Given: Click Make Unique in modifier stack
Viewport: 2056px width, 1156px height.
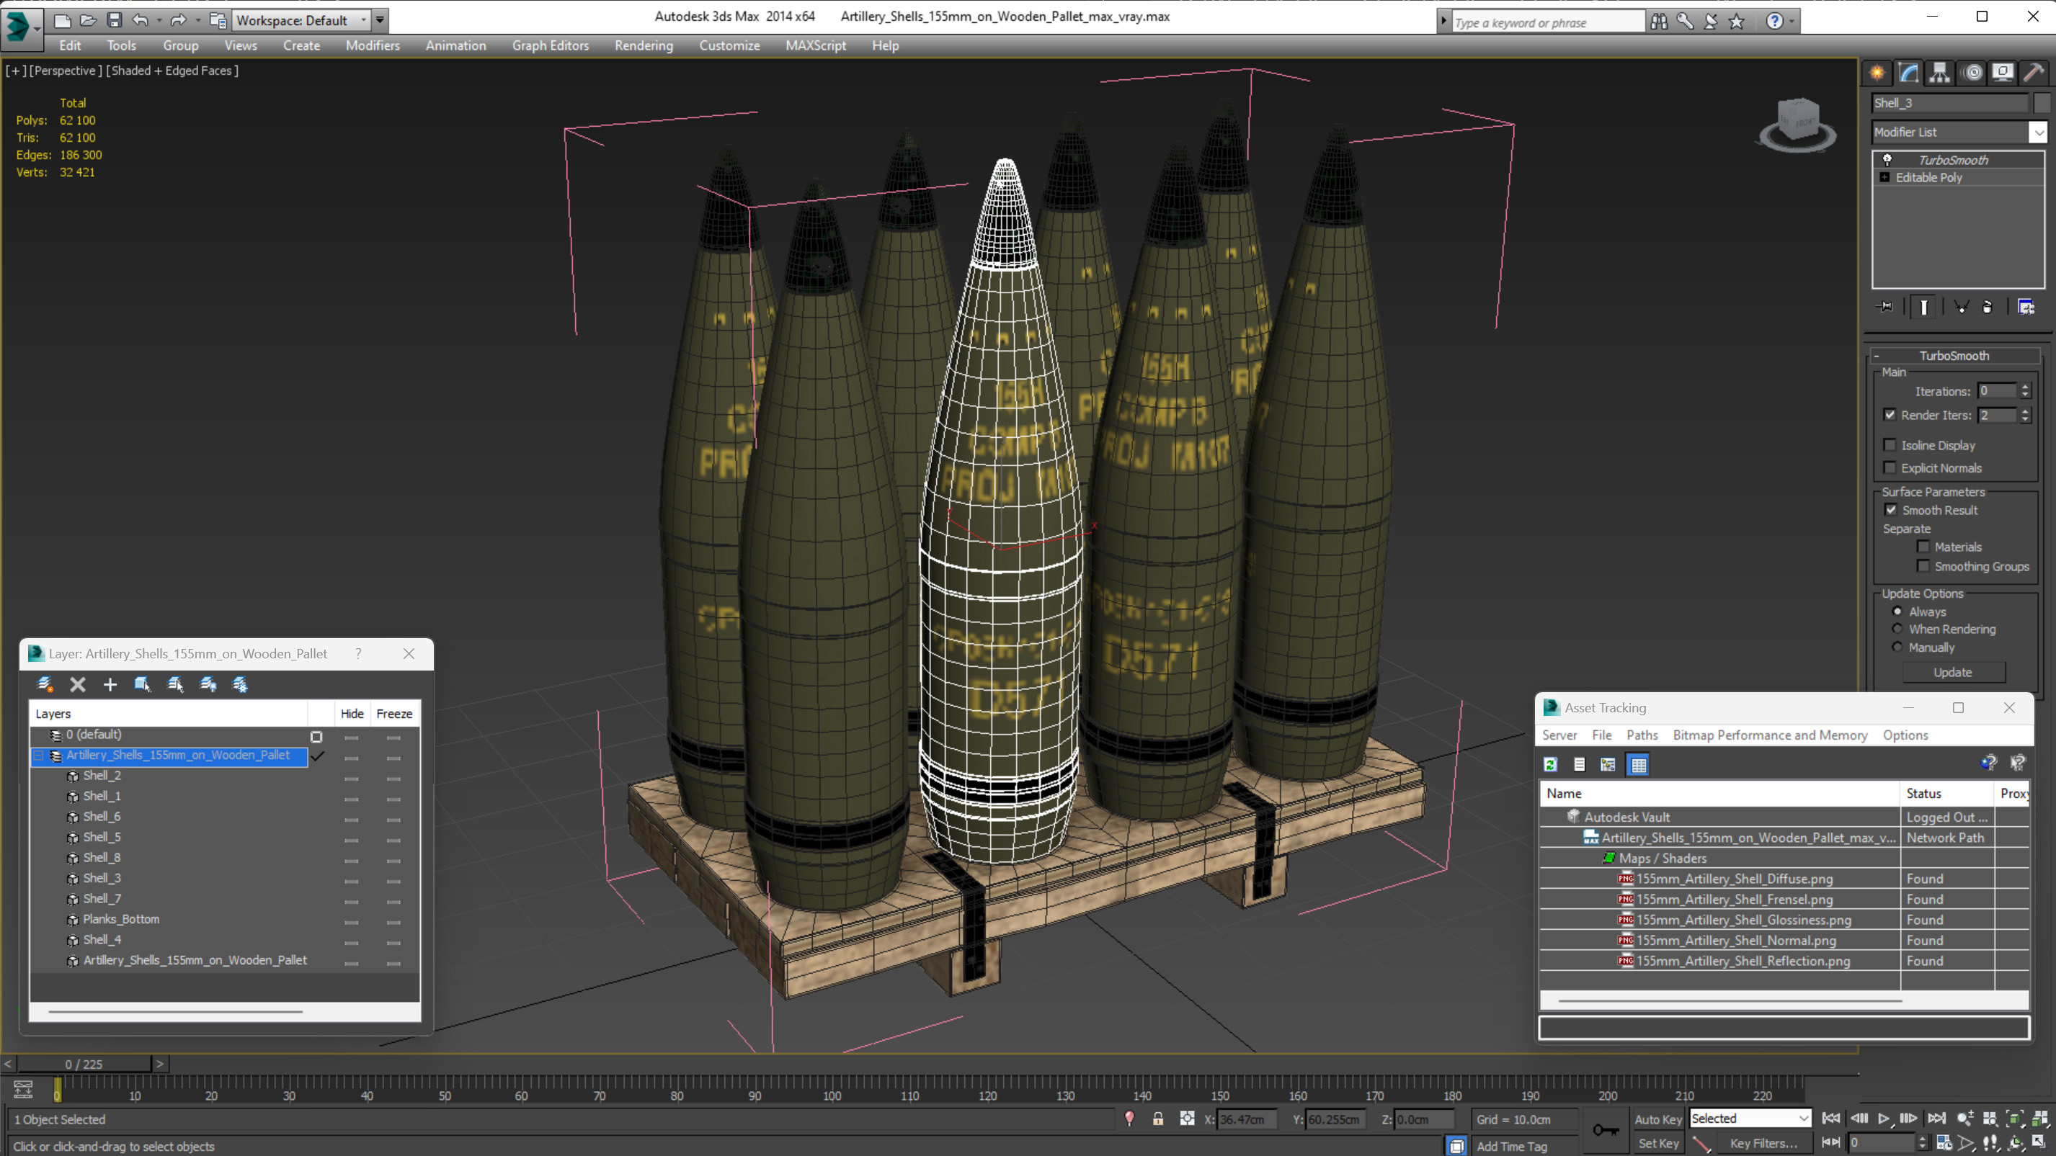Looking at the screenshot, I should tap(1961, 307).
